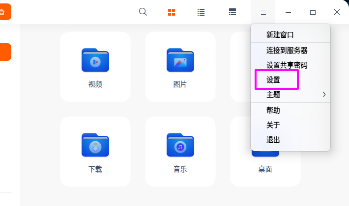Maximize the file manager window
The height and width of the screenshot is (206, 349).
click(x=313, y=12)
